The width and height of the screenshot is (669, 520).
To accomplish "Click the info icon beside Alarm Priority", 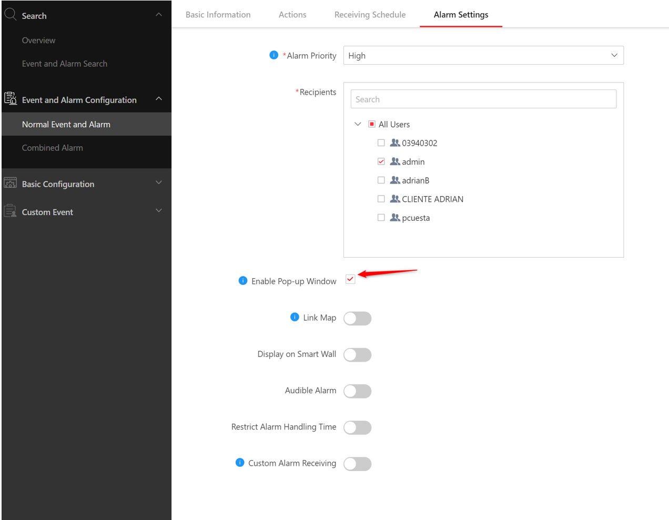I will [273, 55].
